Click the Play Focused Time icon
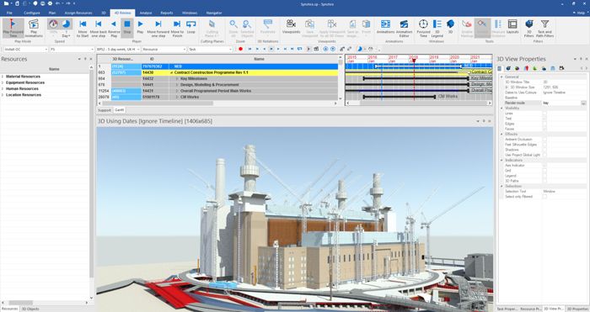The height and width of the screenshot is (312, 590). tap(13, 28)
